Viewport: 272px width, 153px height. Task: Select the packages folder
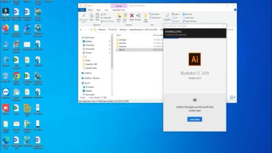tap(122, 40)
